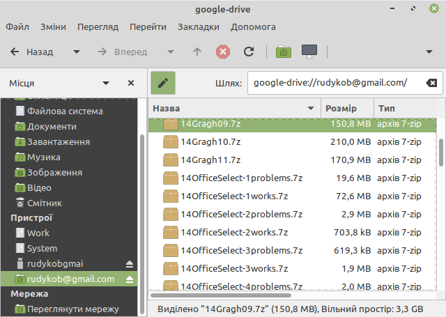Eject the rudykobgmai device
Viewport: 446px width, 317px height.
(x=129, y=264)
